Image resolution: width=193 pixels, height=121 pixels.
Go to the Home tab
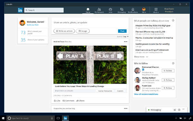click(x=88, y=10)
